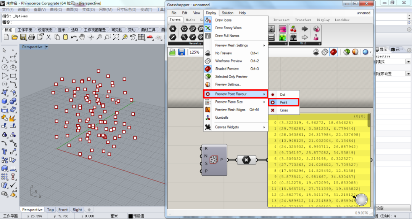Click the Point parameter hexagon component on canvas
Image resolution: width=412 pixels, height=219 pixels.
coord(246,160)
